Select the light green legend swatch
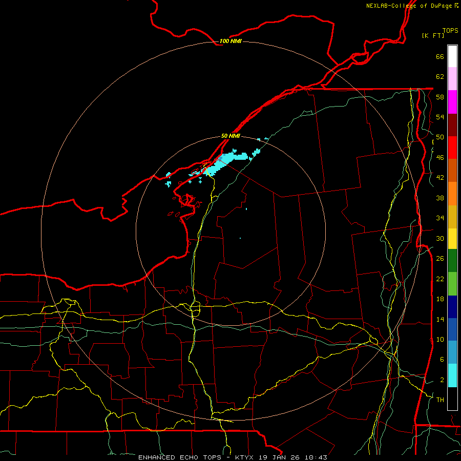Image resolution: width=461 pixels, height=461 pixels. point(452,284)
